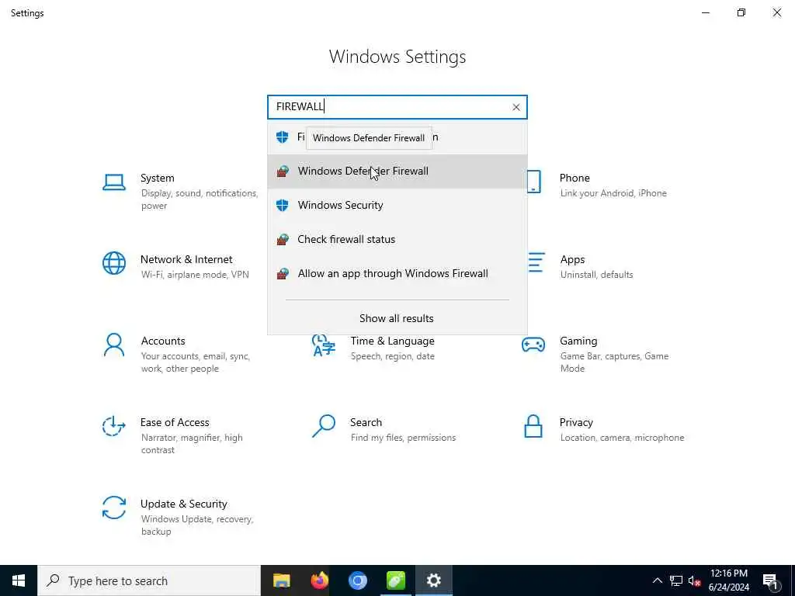Image resolution: width=795 pixels, height=596 pixels.
Task: Click the Privacy lock icon
Action: pos(533,426)
